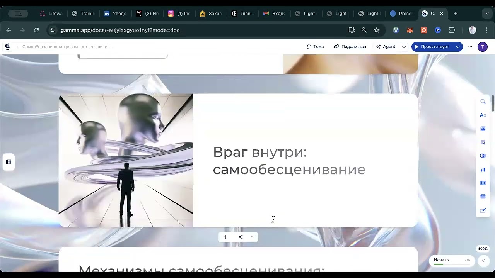495x278 pixels.
Task: Click the tab group button at far left
Action: pyautogui.click(x=19, y=14)
